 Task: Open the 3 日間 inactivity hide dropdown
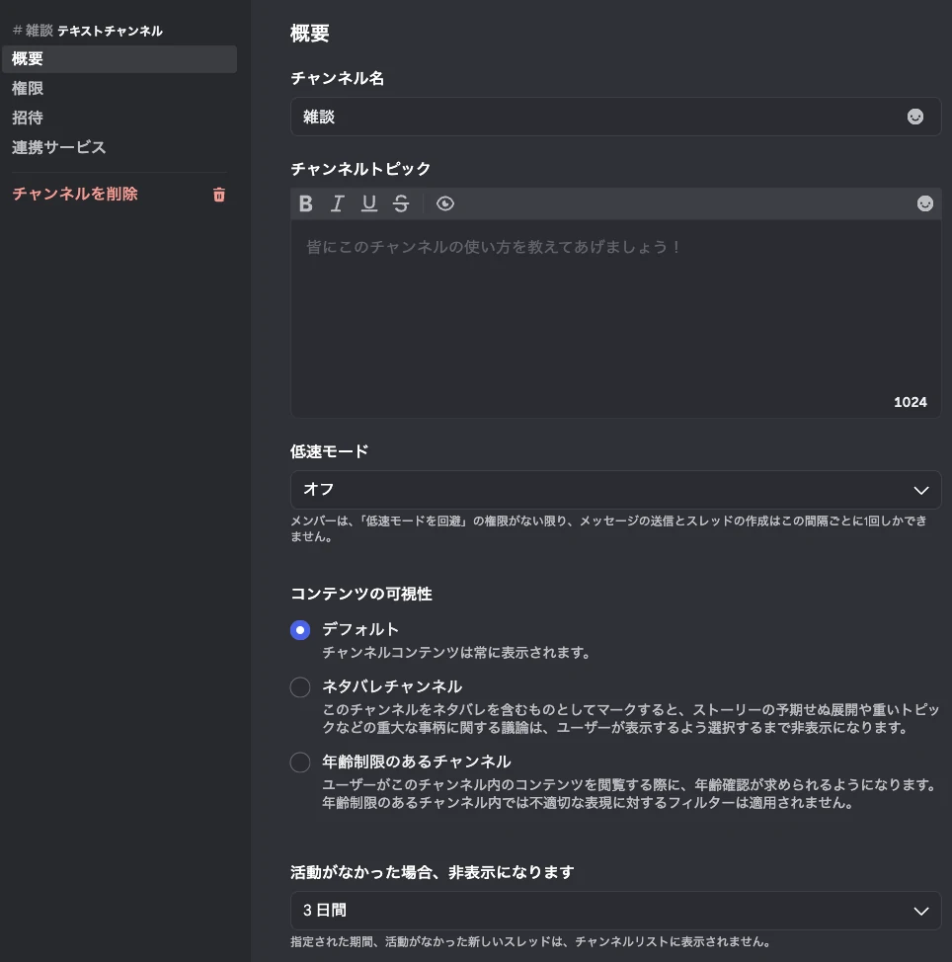pos(616,911)
